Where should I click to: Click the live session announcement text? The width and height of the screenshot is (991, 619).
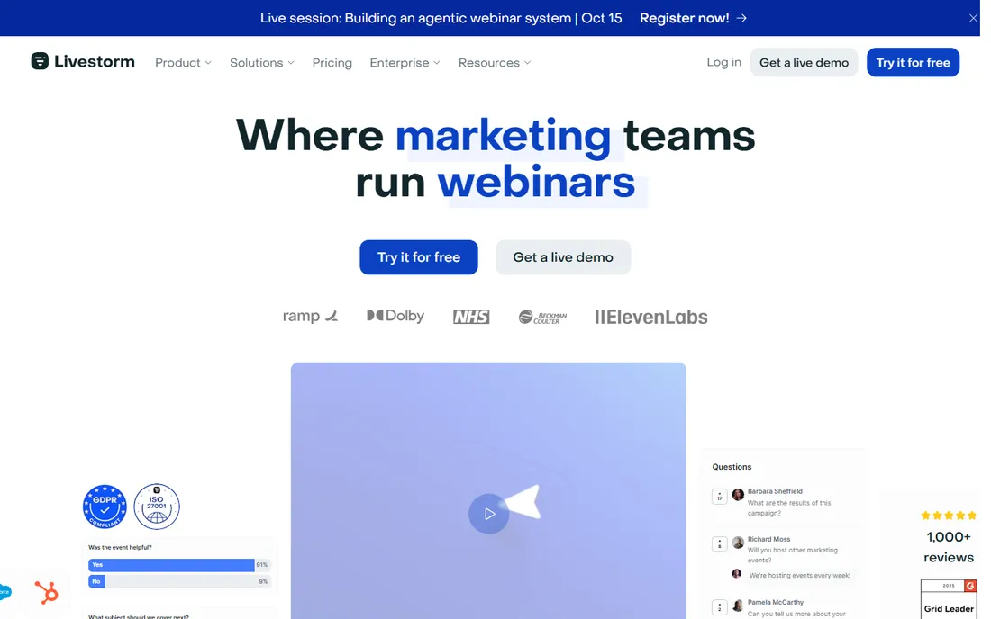coord(441,18)
